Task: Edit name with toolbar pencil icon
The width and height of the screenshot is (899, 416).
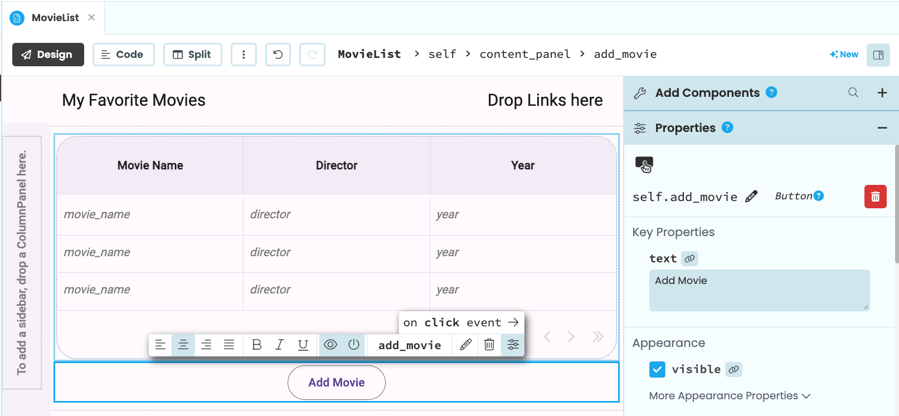Action: [466, 345]
